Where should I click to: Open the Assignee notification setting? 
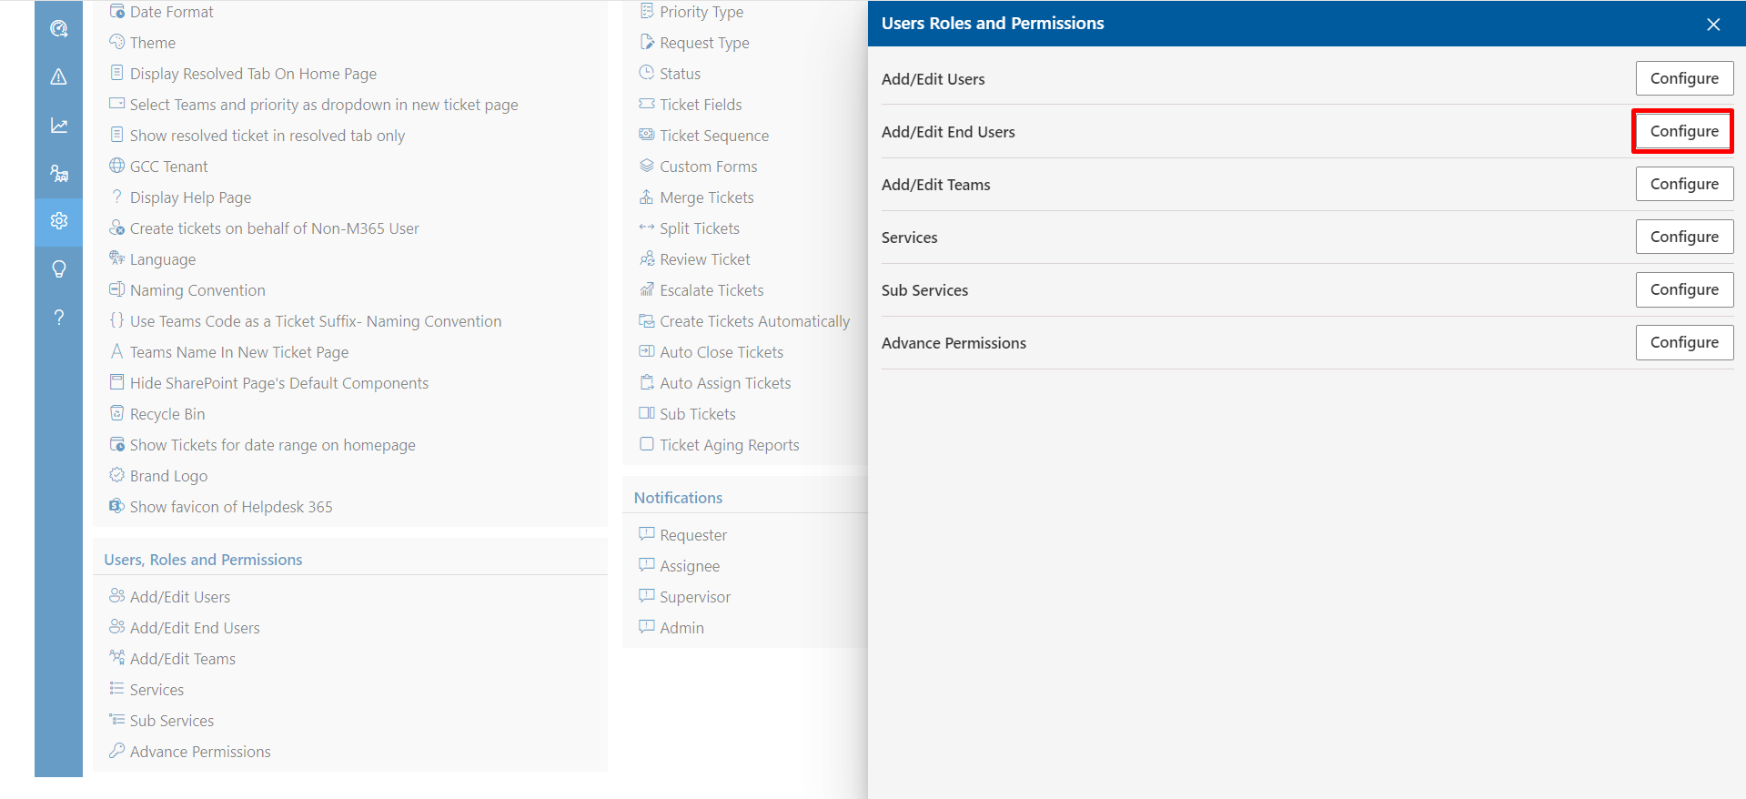690,566
